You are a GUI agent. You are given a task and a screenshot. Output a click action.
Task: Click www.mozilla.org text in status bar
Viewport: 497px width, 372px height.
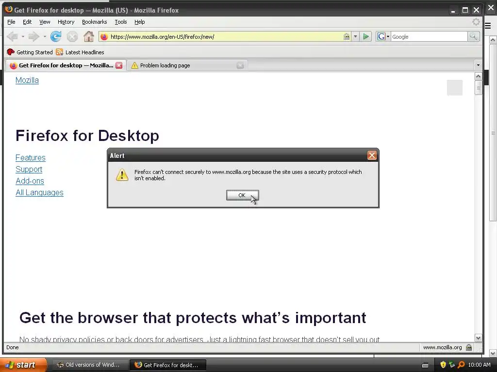443,347
